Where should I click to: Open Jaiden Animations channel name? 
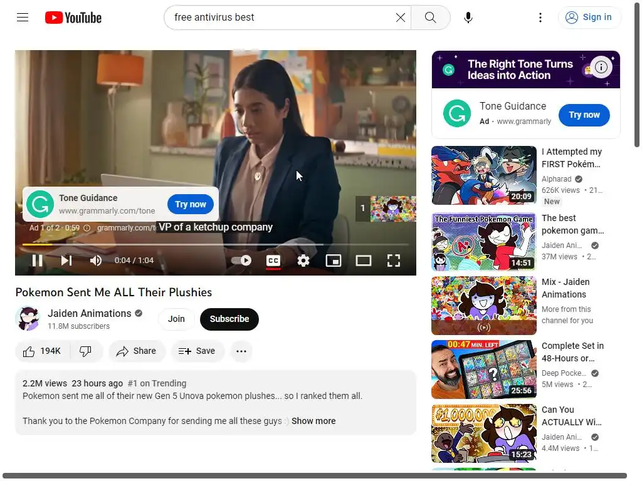point(89,313)
